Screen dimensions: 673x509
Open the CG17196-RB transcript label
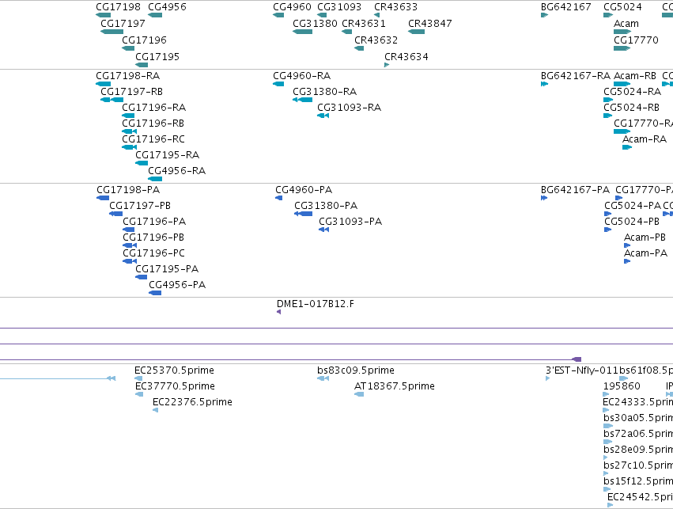[x=153, y=123]
